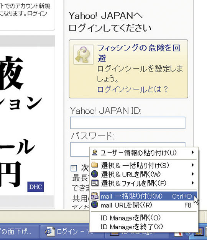Open the ログインシールとは？ link
Viewport: 207px width, 240px height.
point(133,89)
